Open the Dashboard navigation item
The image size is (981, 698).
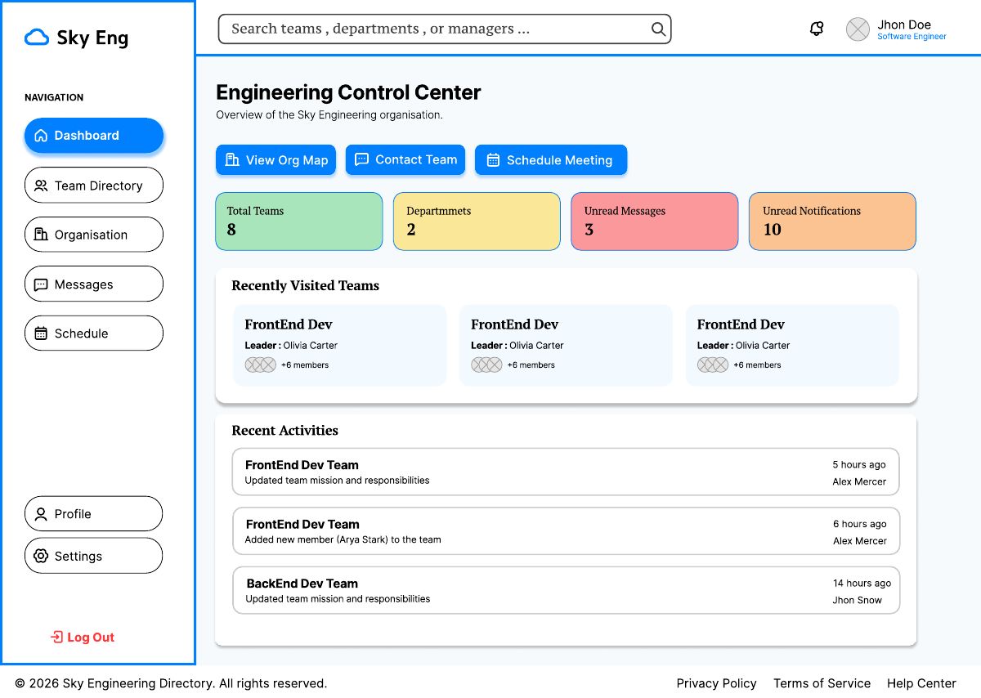pos(94,136)
